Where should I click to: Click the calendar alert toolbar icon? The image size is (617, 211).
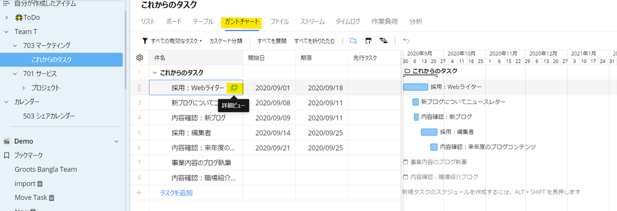click(368, 41)
